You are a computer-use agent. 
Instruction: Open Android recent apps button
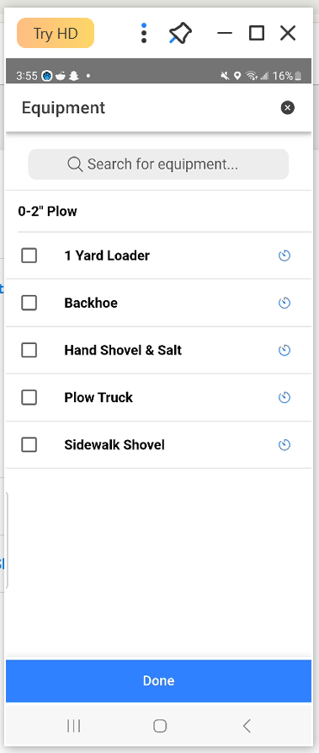tap(73, 726)
